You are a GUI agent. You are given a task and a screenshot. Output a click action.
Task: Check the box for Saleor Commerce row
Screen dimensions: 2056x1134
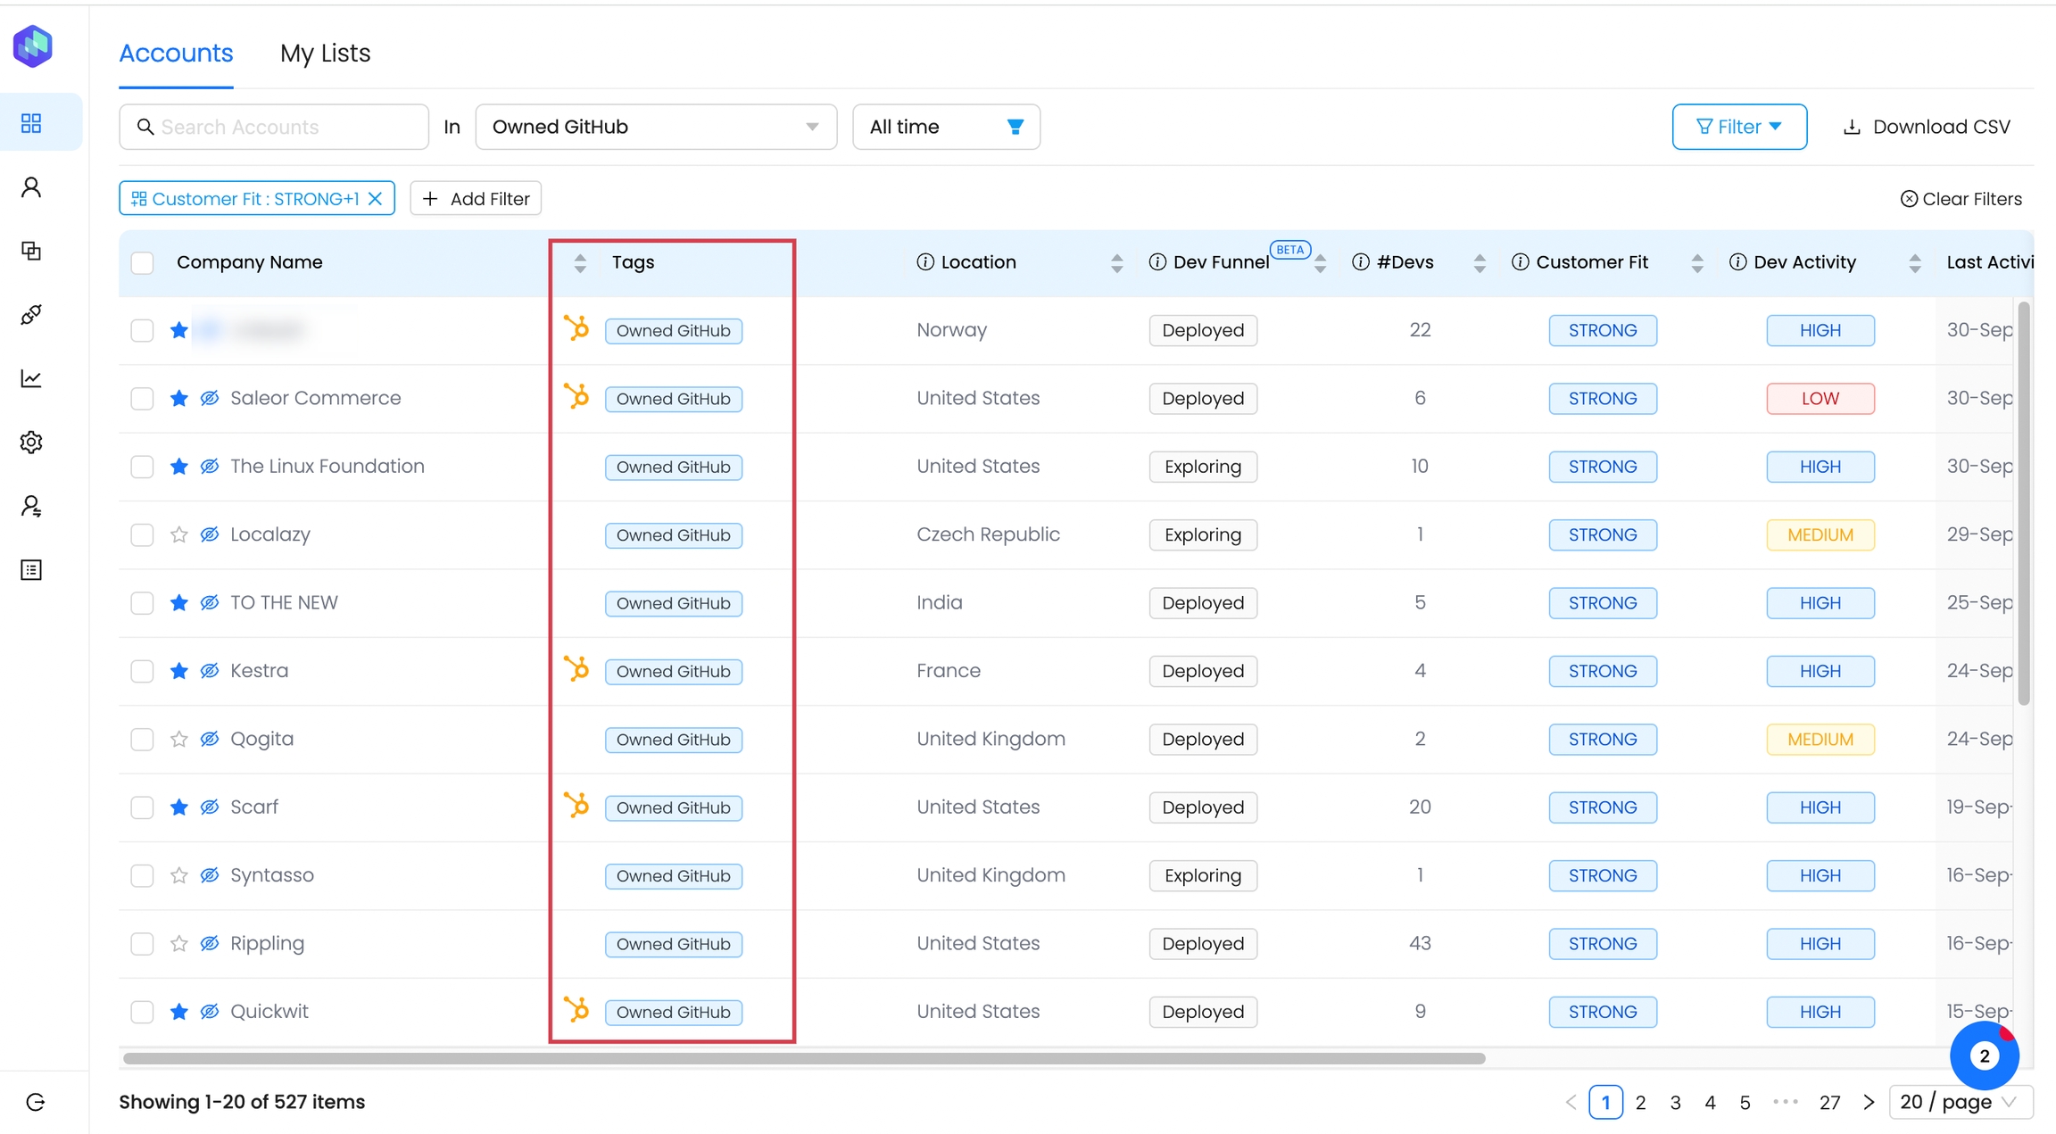tap(142, 398)
